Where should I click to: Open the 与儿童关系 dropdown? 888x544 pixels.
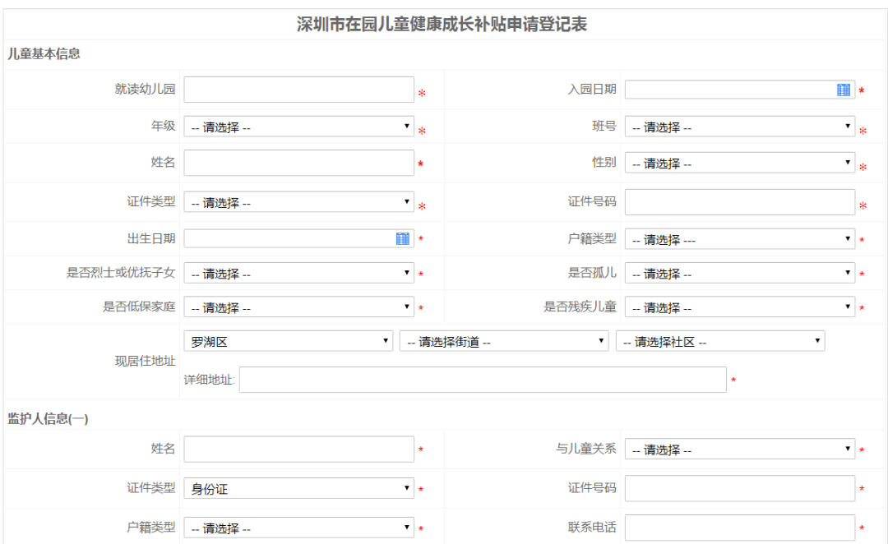coord(740,449)
